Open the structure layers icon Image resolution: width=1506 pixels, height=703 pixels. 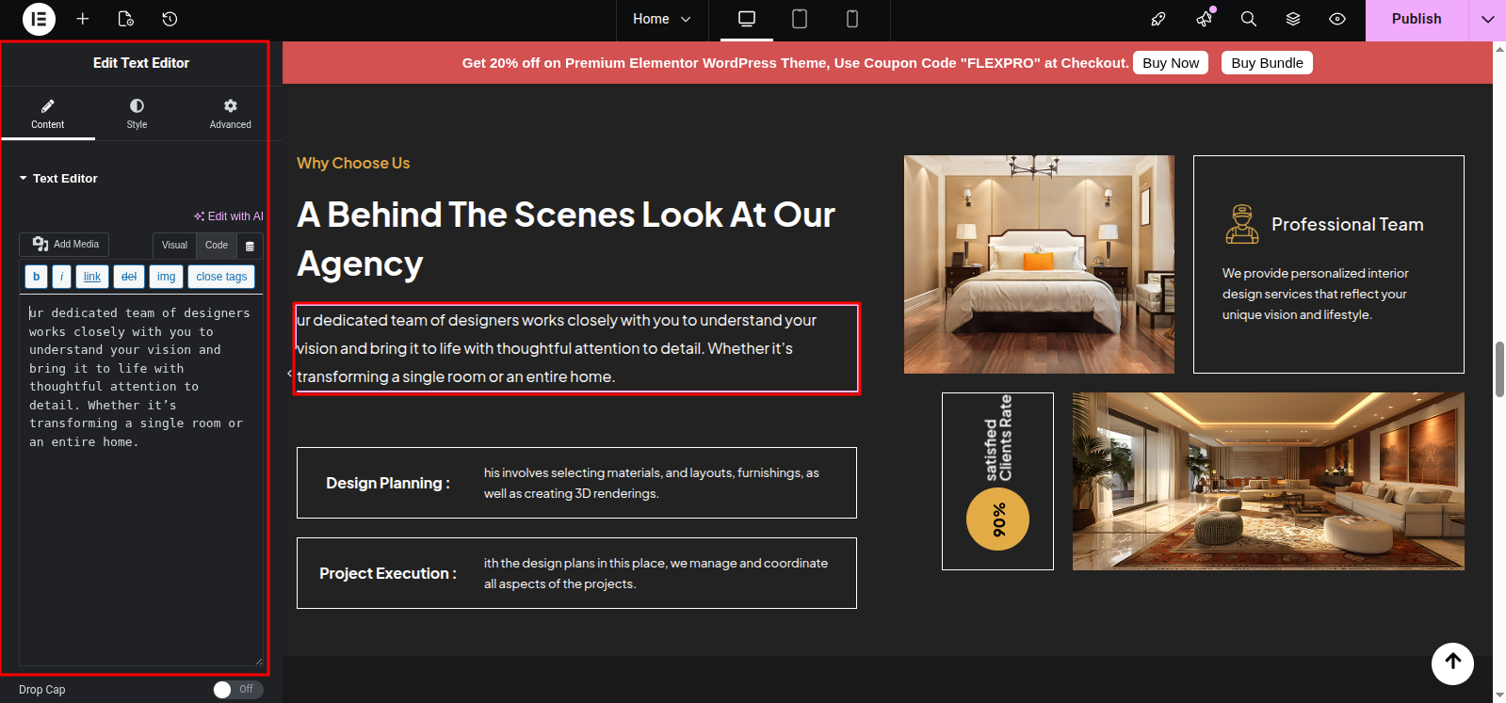[x=1293, y=19]
